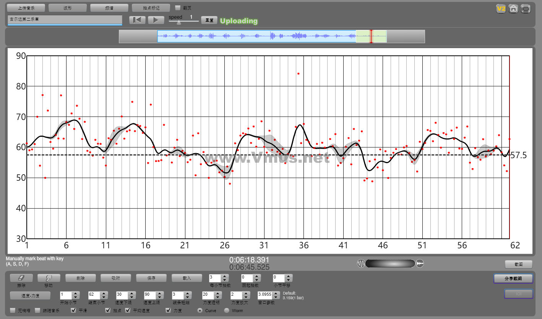The image size is (542, 319).
Task: Increase 小节平移 with up arrow
Action: (x=289, y=276)
